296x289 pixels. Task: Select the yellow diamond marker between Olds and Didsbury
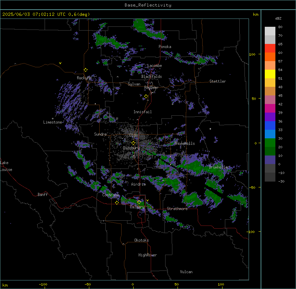point(133,143)
